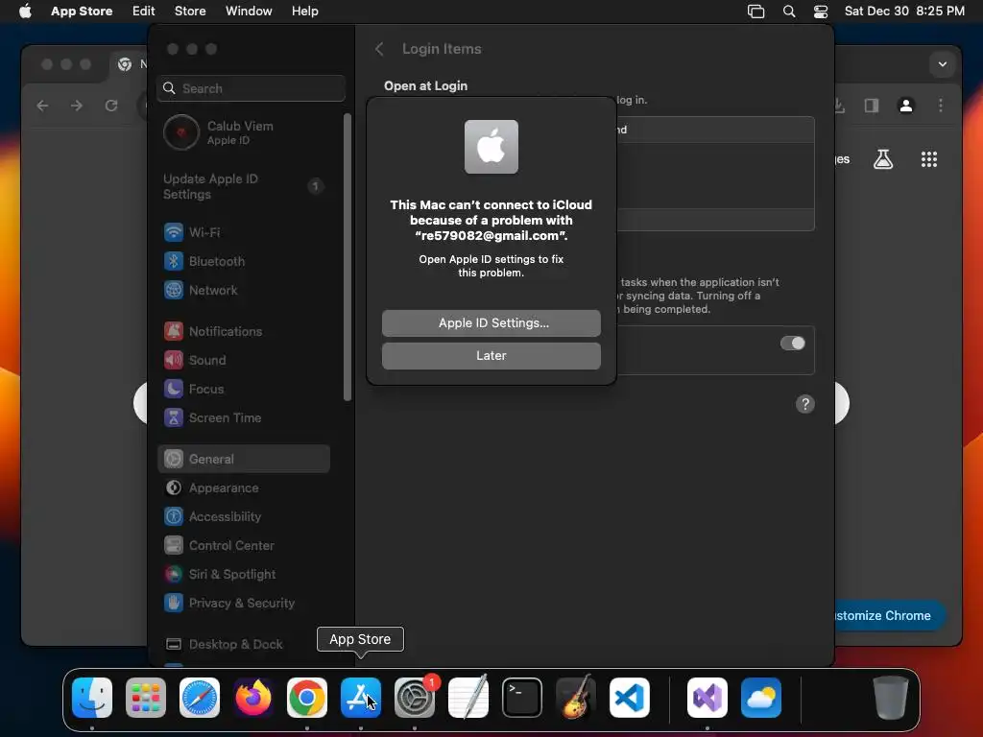The height and width of the screenshot is (737, 983).
Task: Open Calub Viem Apple ID account
Action: coord(244,132)
